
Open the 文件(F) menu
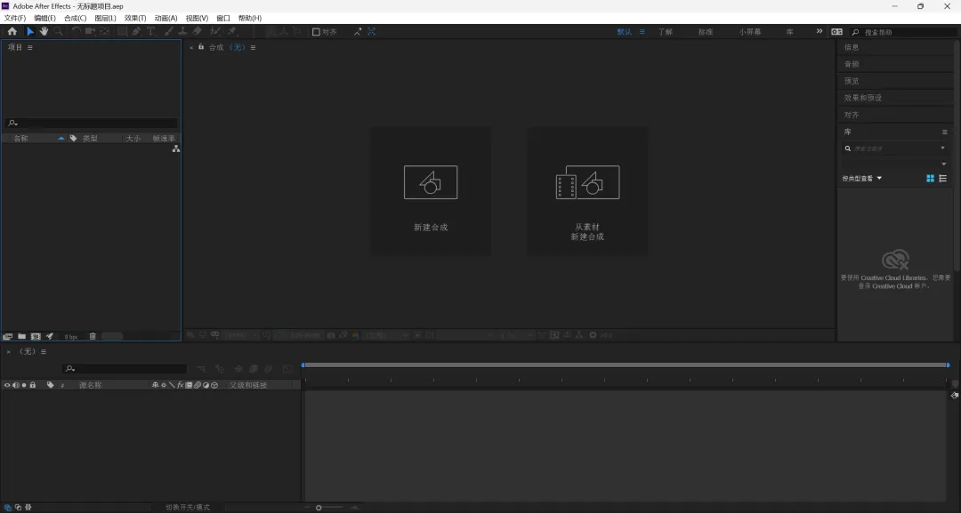15,19
